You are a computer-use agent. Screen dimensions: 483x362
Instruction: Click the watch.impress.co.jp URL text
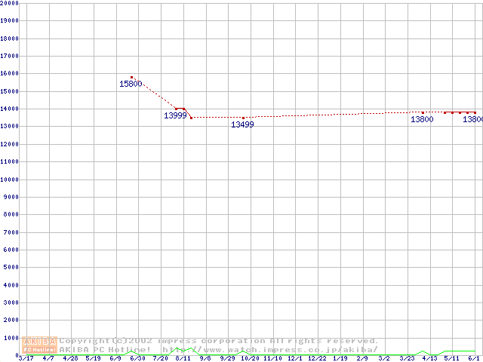pos(269,350)
